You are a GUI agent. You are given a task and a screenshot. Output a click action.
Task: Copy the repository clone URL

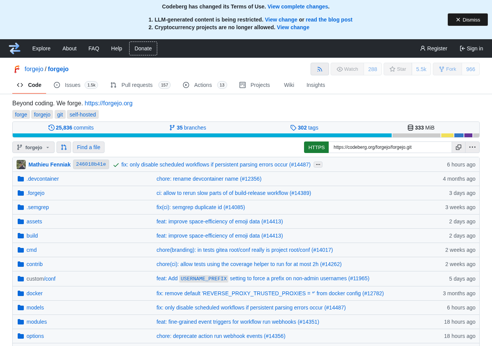[459, 147]
